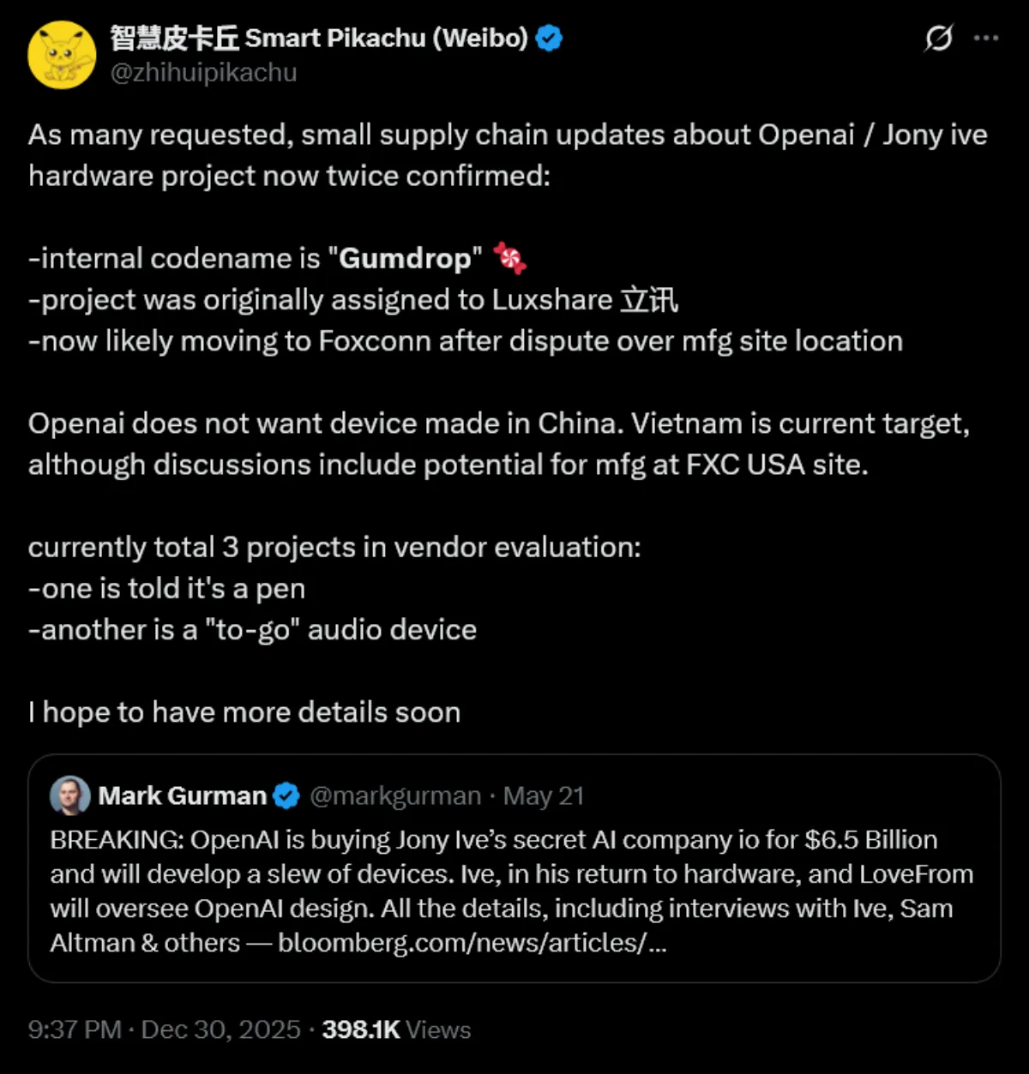Click the bold Gumdrop codename text
1029x1074 pixels.
(x=405, y=258)
